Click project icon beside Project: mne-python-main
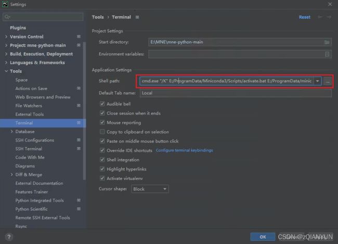This screenshot has height=244, width=338. (x=79, y=45)
